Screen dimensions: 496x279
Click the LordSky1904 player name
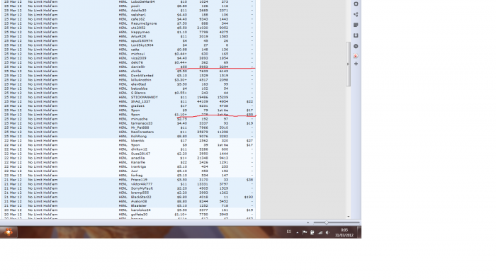tap(142, 45)
